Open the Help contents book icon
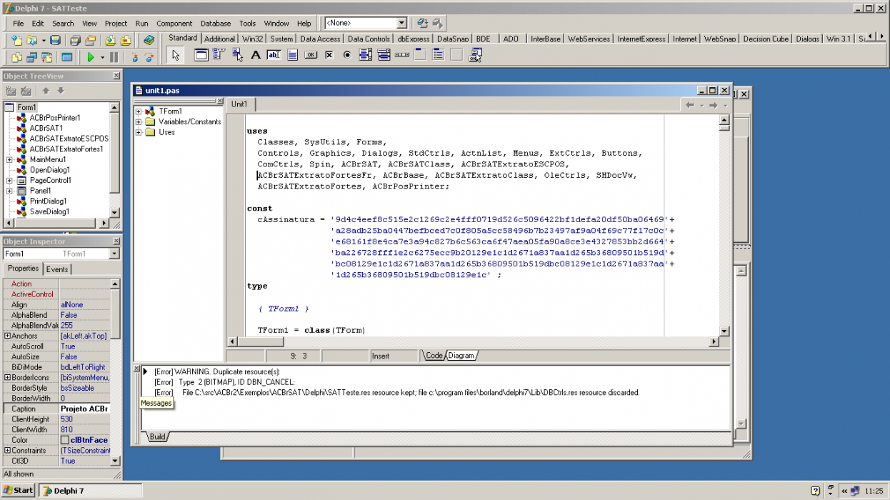The height and width of the screenshot is (500, 890). click(149, 41)
